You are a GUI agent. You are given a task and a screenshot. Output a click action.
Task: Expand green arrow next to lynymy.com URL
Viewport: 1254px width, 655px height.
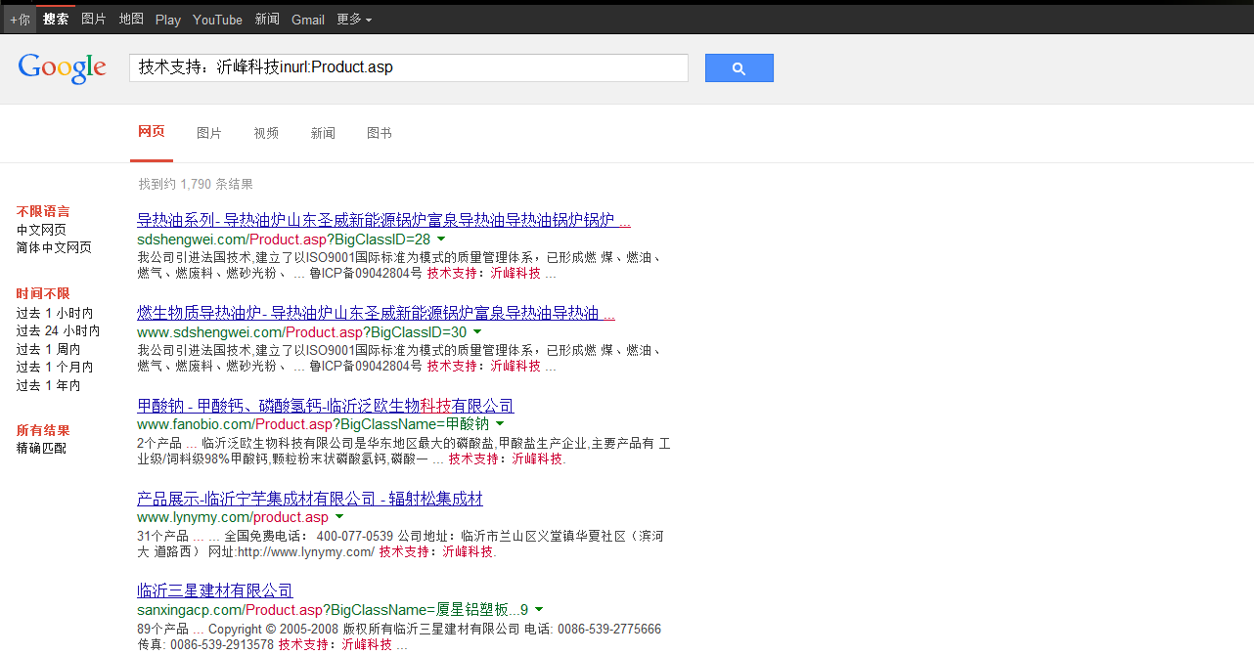339,516
